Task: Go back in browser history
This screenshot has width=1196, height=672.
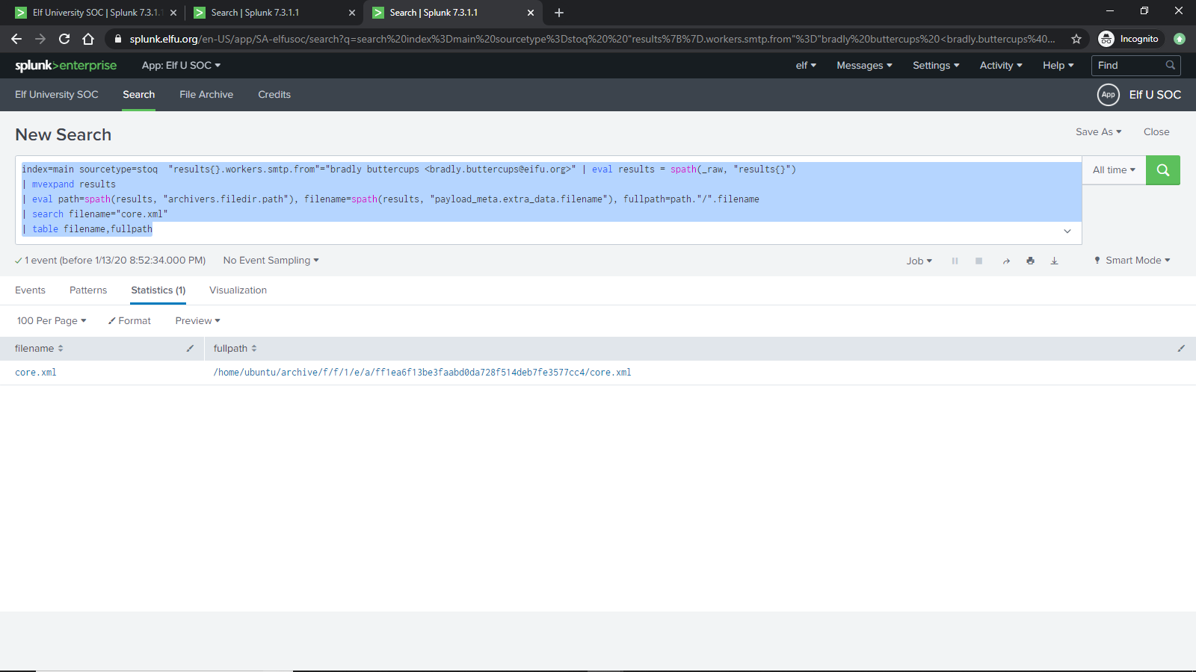Action: pyautogui.click(x=16, y=39)
